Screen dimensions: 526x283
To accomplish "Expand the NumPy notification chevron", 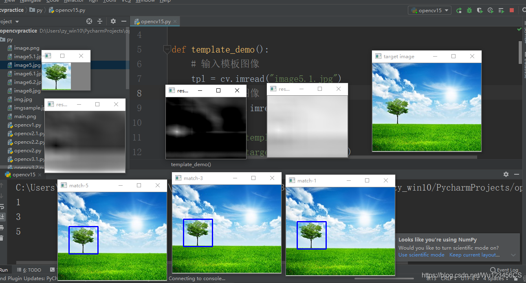I will 513,255.
